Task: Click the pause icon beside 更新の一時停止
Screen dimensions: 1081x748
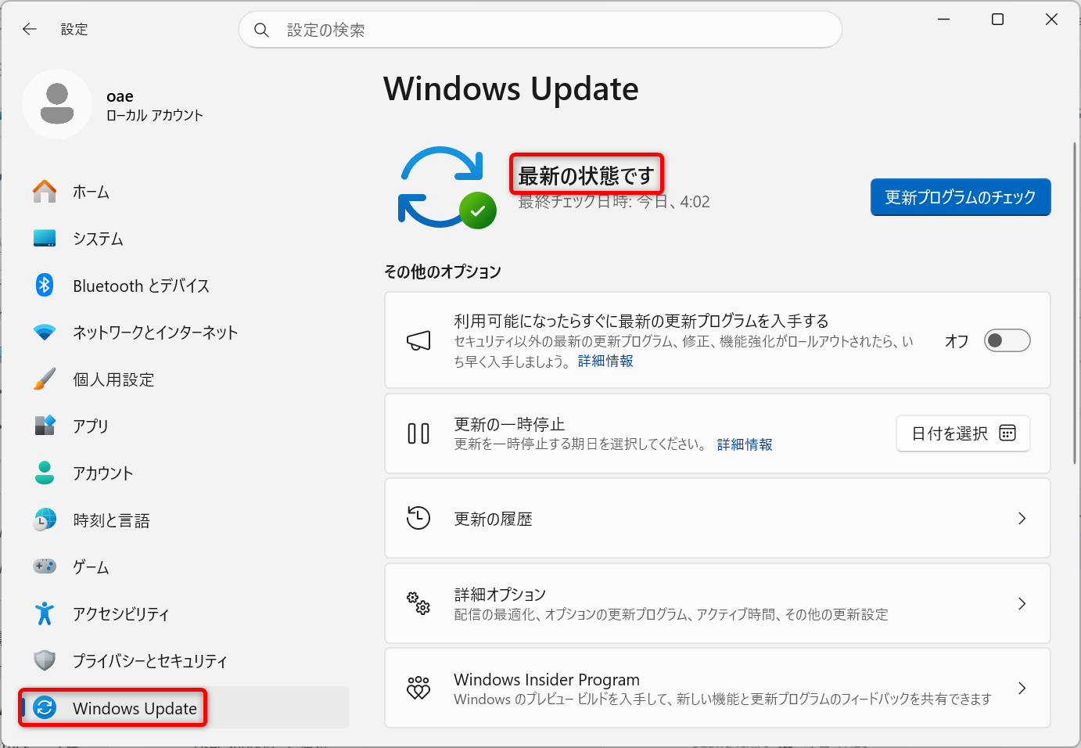Action: 418,433
